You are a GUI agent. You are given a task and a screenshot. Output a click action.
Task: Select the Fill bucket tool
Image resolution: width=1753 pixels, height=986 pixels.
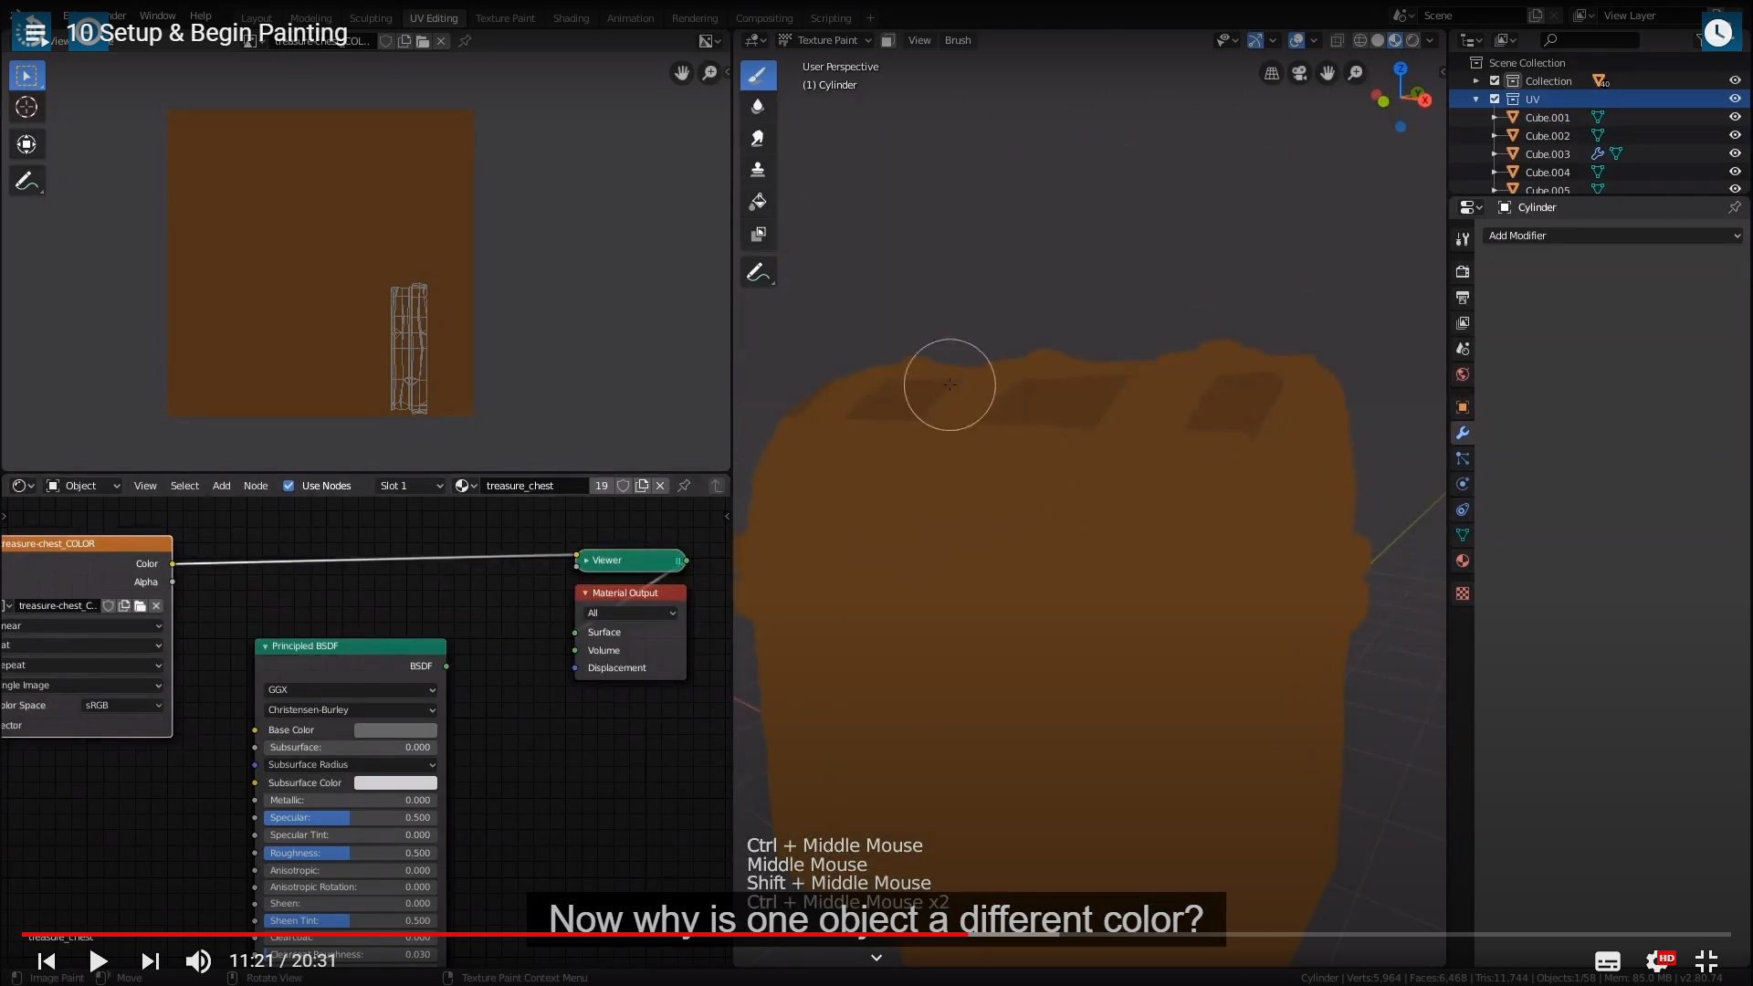click(x=758, y=202)
